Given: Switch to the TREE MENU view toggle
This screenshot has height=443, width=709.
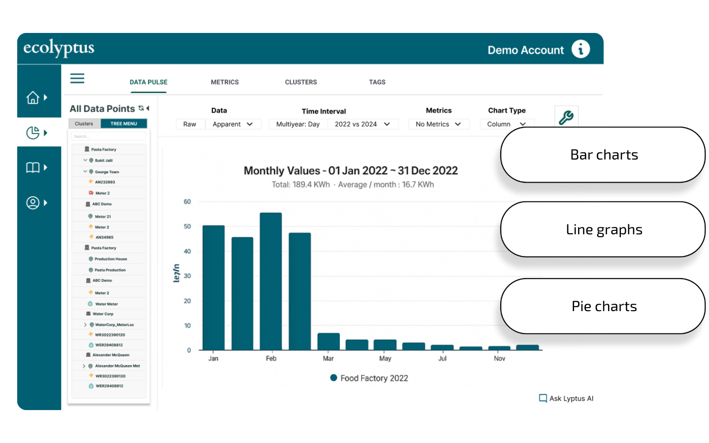Looking at the screenshot, I should 124,124.
